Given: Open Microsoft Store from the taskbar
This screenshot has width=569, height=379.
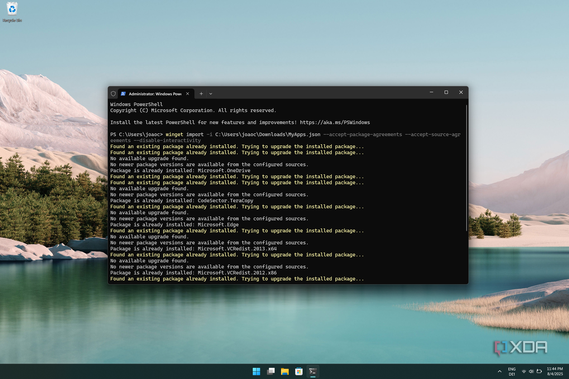Looking at the screenshot, I should coord(298,371).
